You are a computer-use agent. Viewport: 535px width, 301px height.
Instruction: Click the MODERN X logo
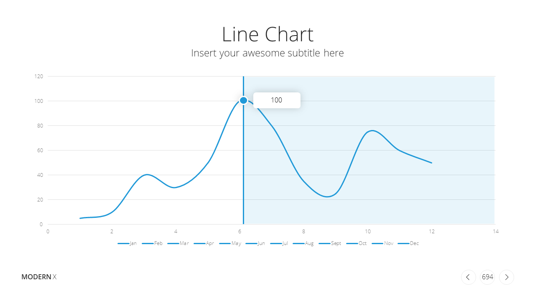click(39, 277)
